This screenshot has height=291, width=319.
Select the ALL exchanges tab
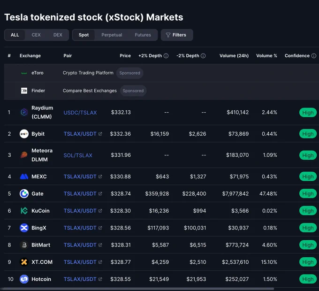click(x=15, y=35)
